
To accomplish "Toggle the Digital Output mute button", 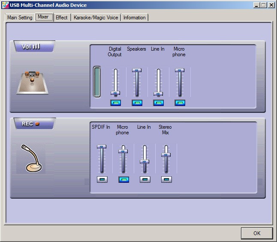I will 115,103.
